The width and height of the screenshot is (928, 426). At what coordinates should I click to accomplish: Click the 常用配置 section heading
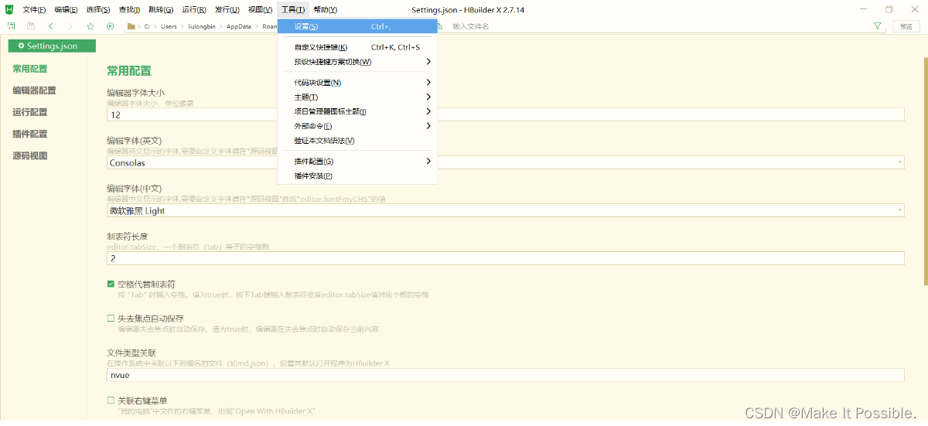(x=129, y=70)
